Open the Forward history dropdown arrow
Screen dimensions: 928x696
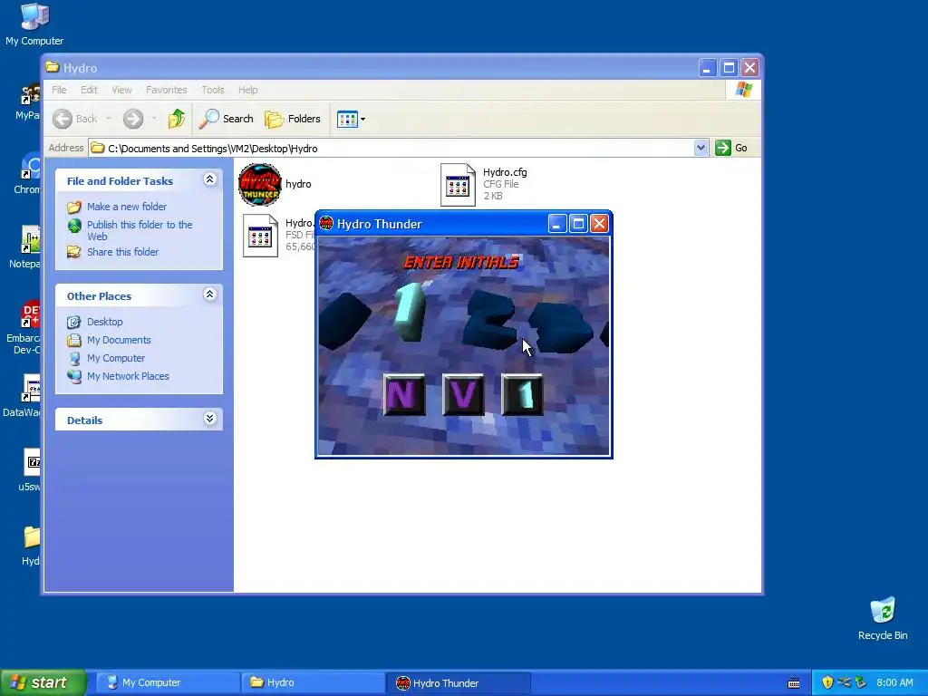point(154,119)
